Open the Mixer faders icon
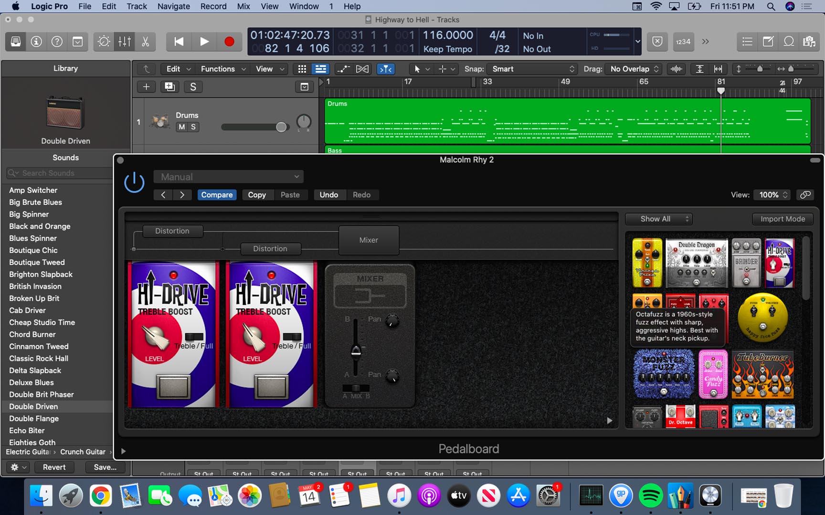This screenshot has height=515, width=825. tap(125, 41)
